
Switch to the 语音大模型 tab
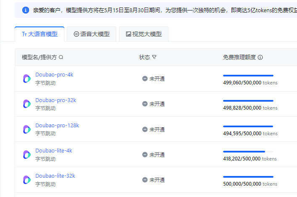92,34
